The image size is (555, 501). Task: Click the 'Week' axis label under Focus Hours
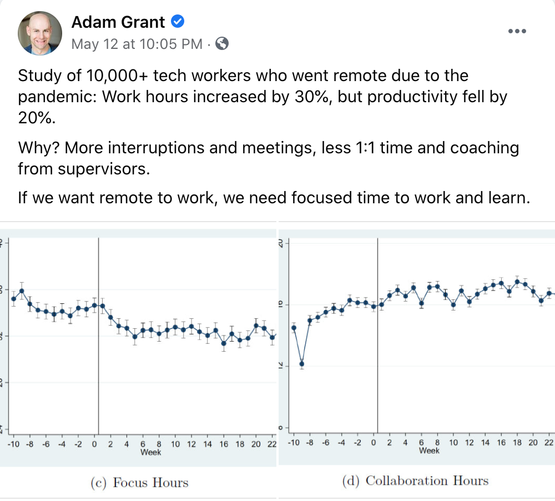click(151, 453)
